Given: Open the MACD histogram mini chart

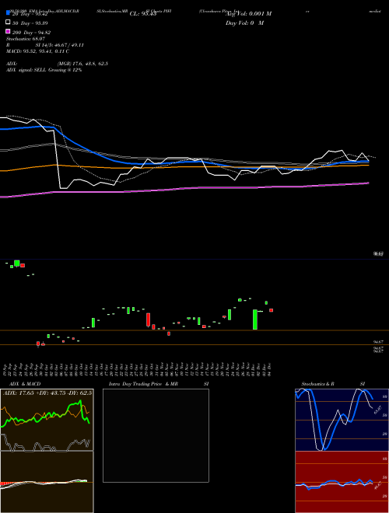Looking at the screenshot, I should click(47, 482).
